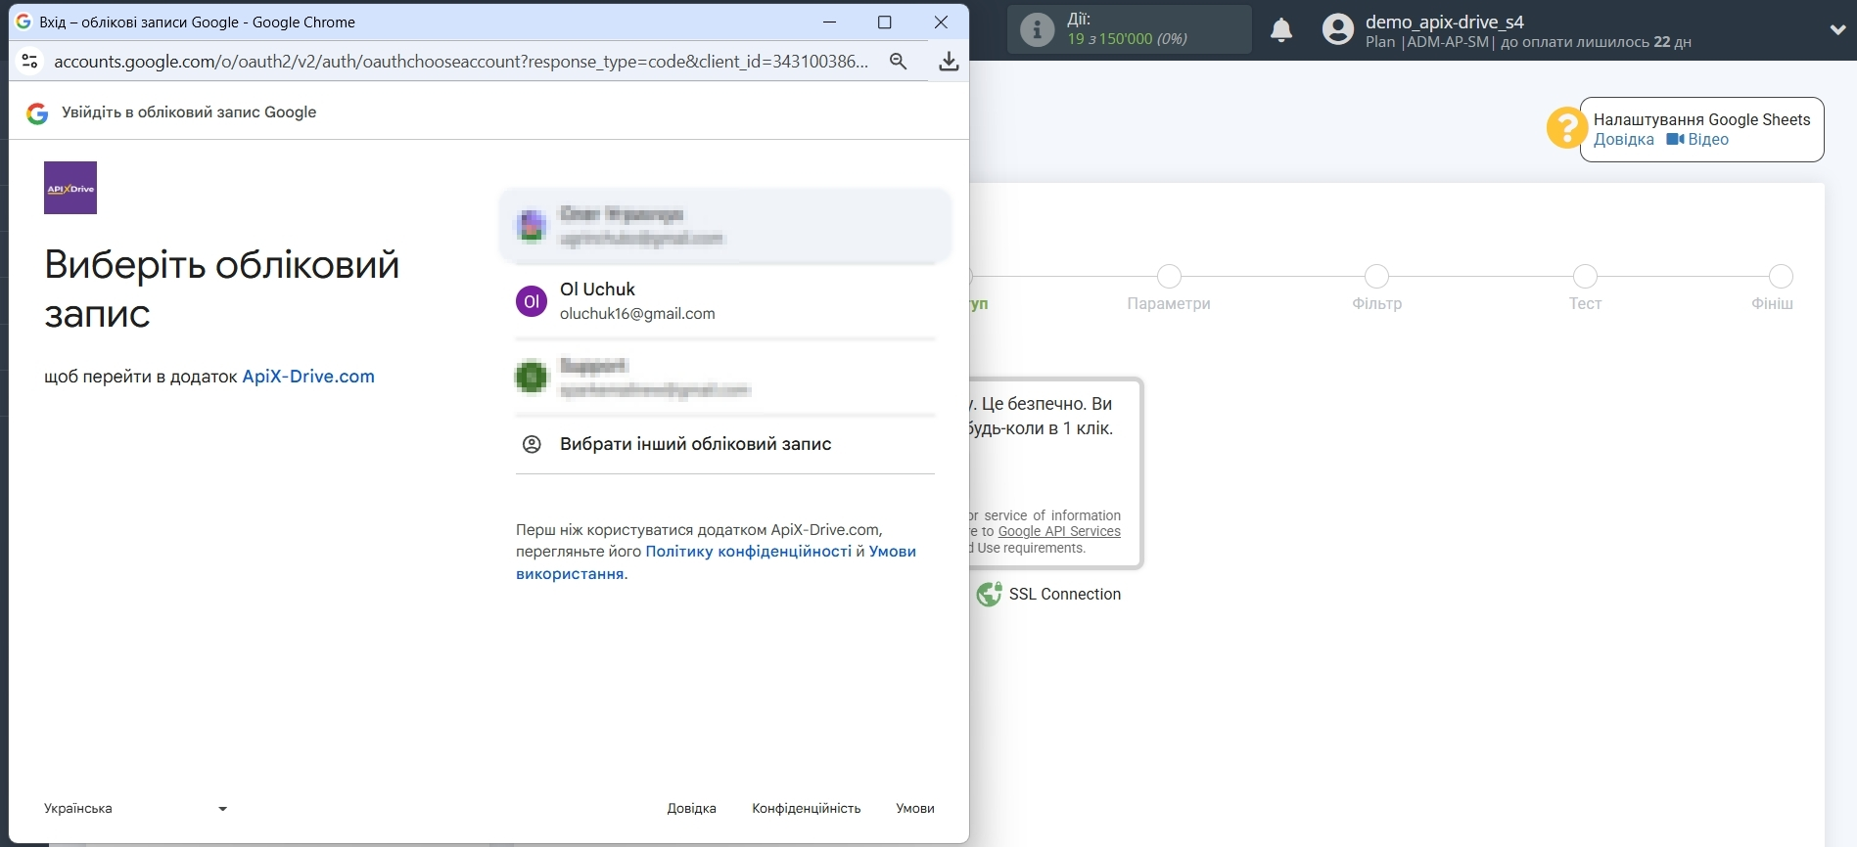Open the 'Умови використання' link
Image resolution: width=1857 pixels, height=847 pixels.
coord(716,562)
